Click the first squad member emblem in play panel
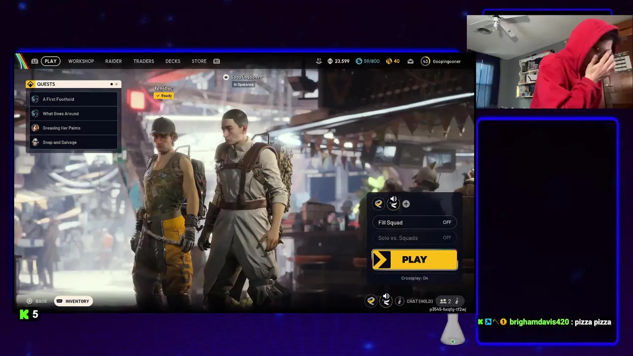 point(378,203)
